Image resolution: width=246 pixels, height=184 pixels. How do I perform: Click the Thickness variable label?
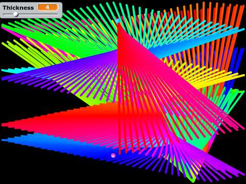click(18, 8)
